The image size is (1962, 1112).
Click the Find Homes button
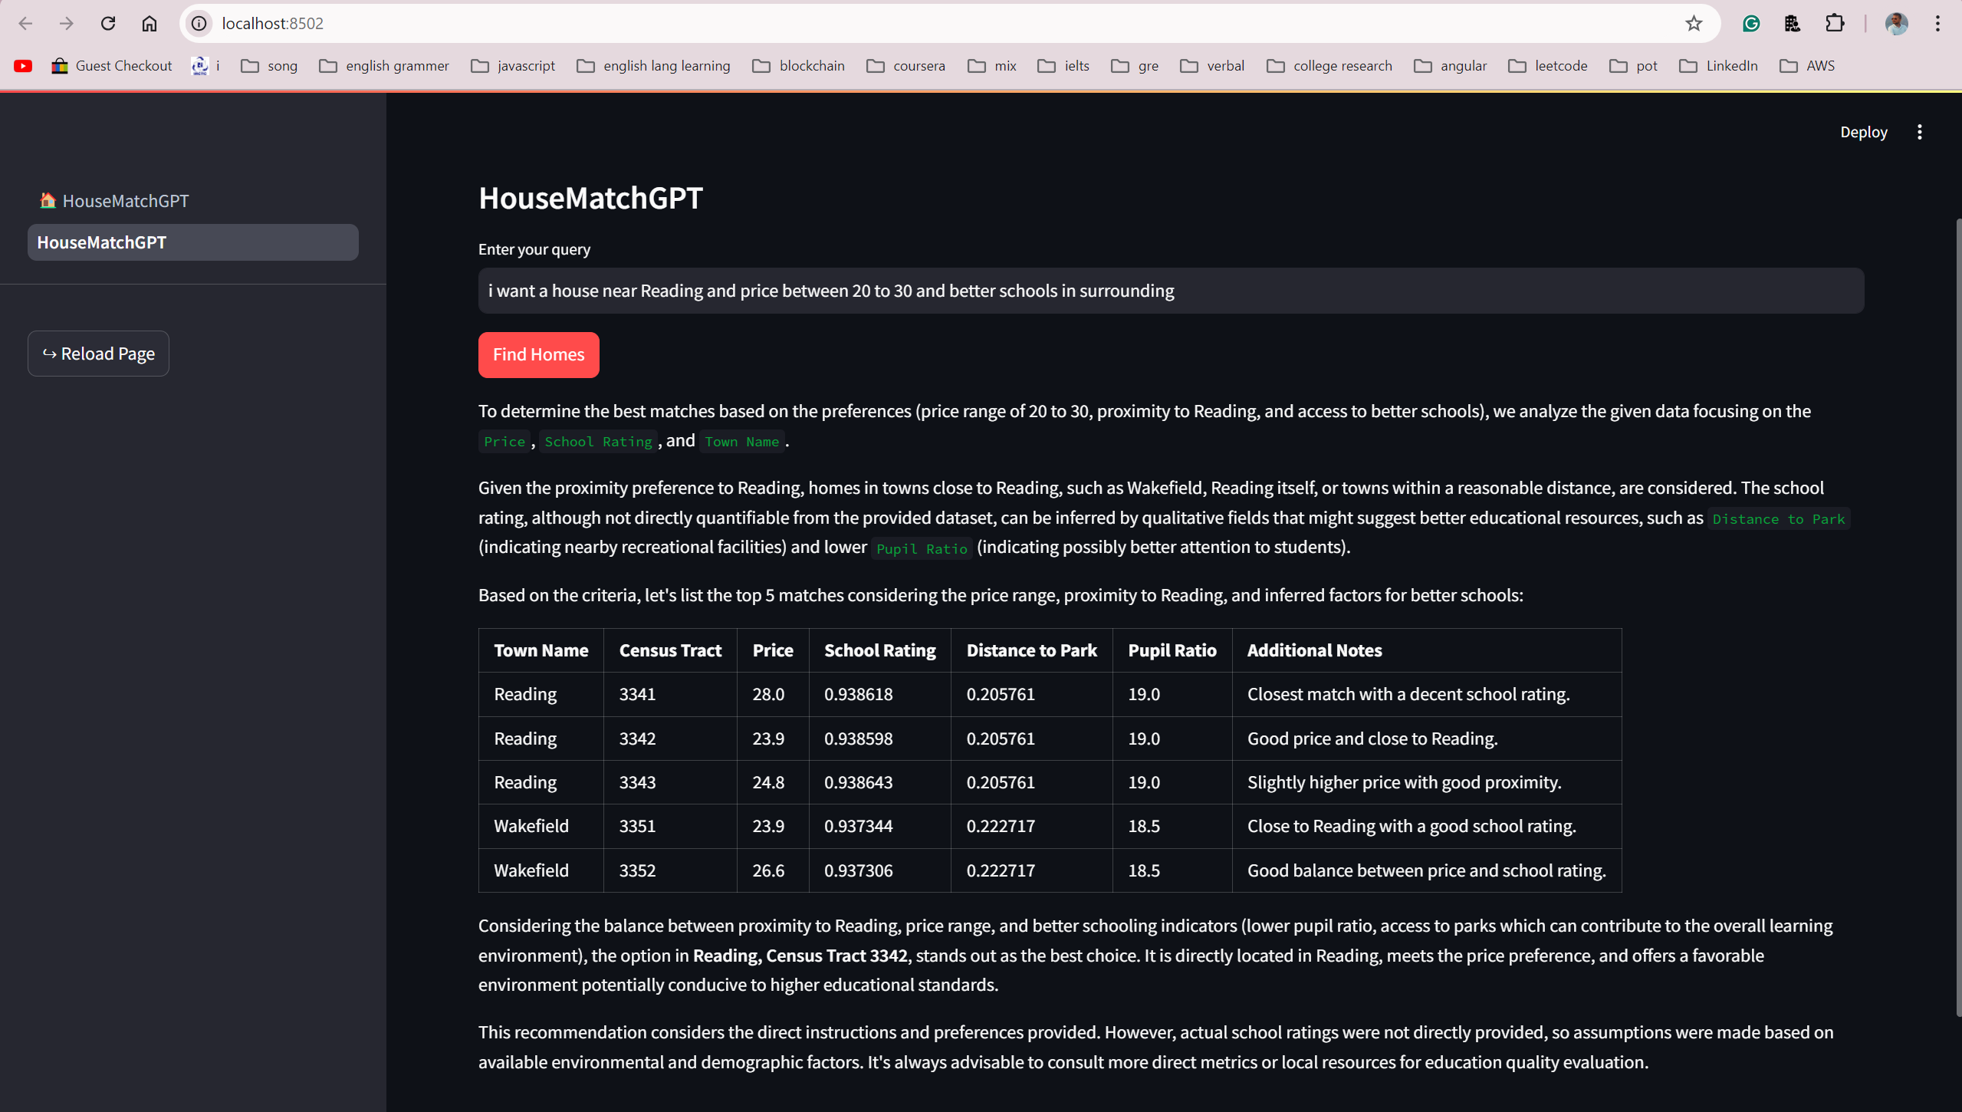click(x=538, y=354)
